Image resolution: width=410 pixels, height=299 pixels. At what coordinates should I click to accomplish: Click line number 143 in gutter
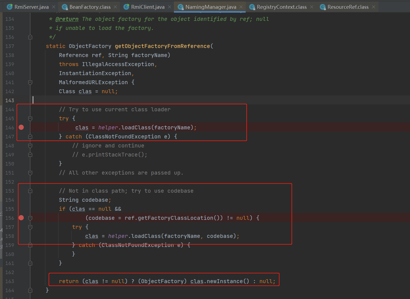coord(10,100)
